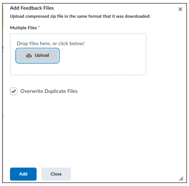Click the word downloaded in instructions
This screenshot has height=186, width=189.
click(138, 16)
